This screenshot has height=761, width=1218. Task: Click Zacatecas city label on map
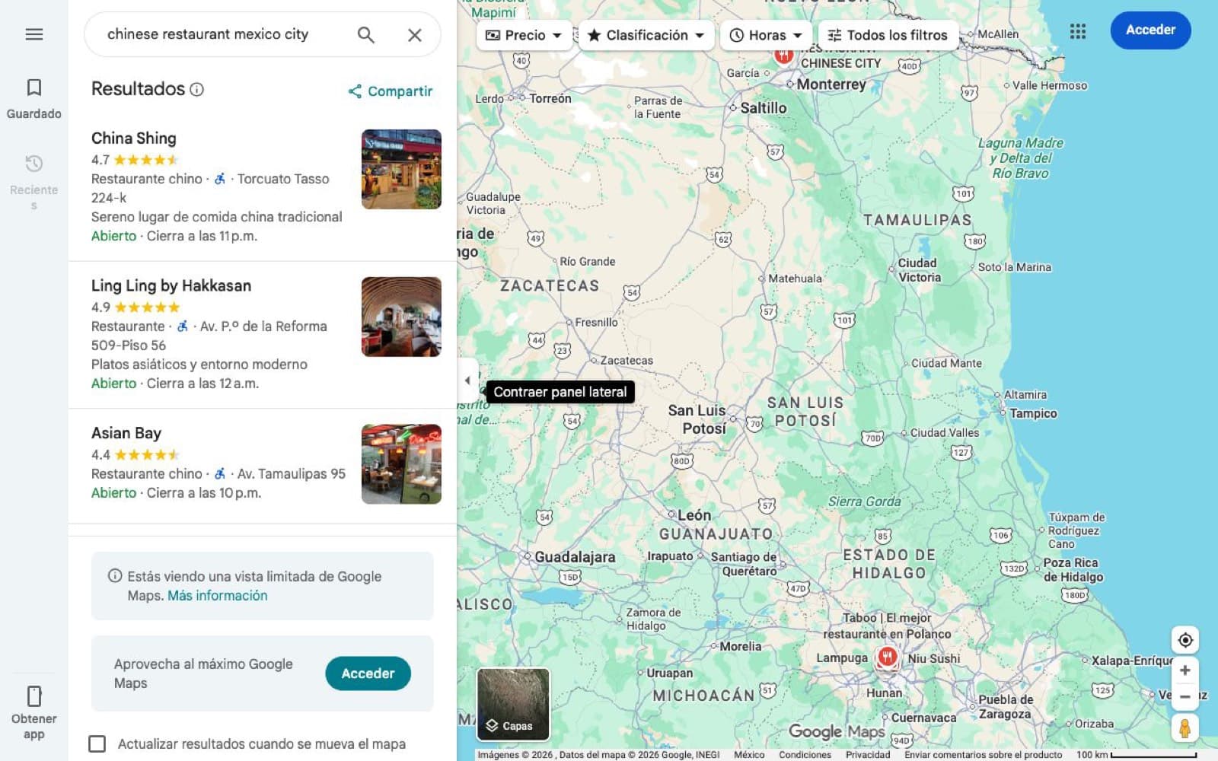click(627, 361)
